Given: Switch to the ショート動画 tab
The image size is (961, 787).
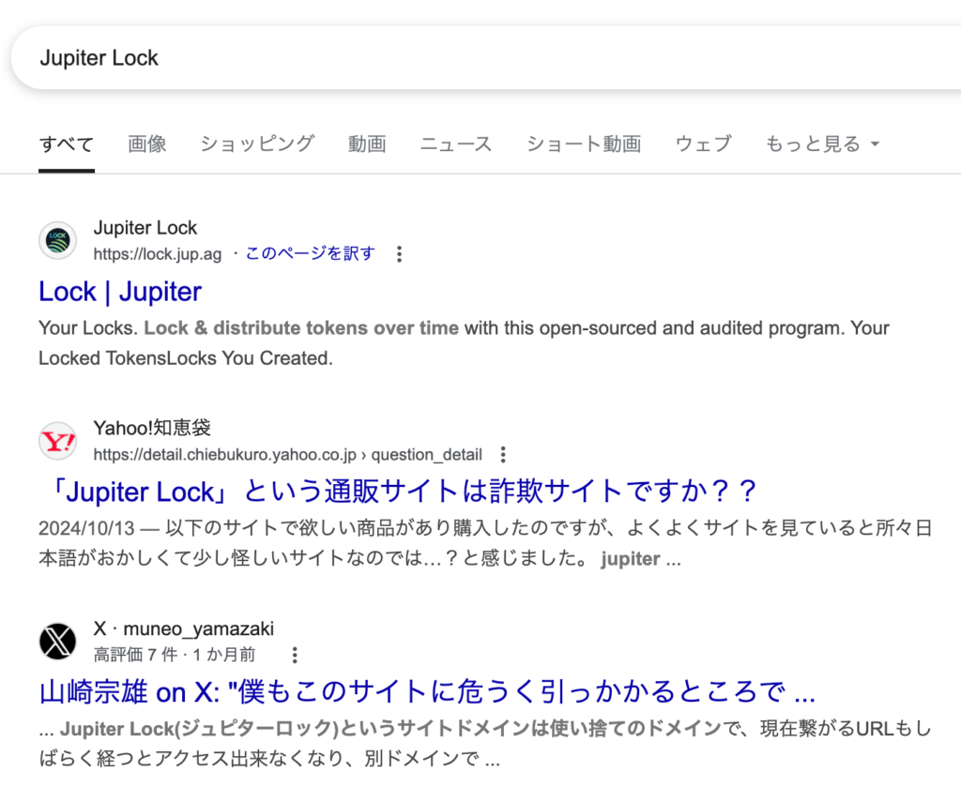Looking at the screenshot, I should pos(584,144).
